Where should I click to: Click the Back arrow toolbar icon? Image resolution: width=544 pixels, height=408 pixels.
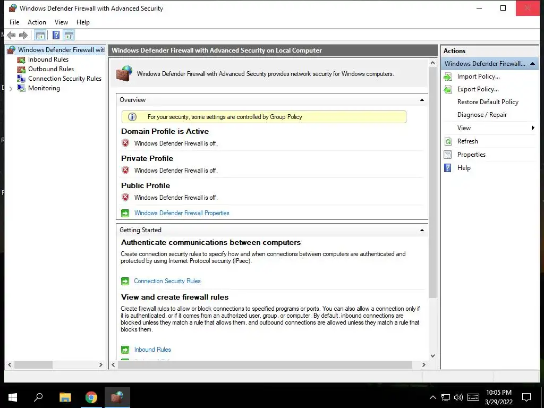[x=11, y=35]
